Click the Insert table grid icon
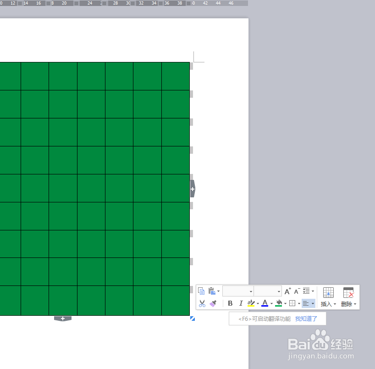The width and height of the screenshot is (375, 369). point(328,293)
